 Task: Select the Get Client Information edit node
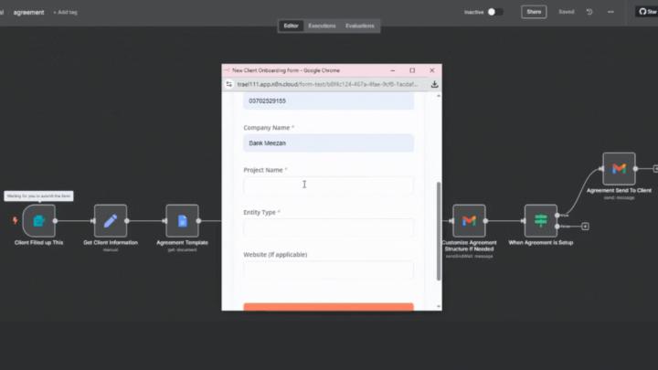click(111, 221)
